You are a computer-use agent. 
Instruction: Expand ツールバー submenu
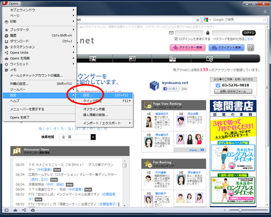[39, 89]
